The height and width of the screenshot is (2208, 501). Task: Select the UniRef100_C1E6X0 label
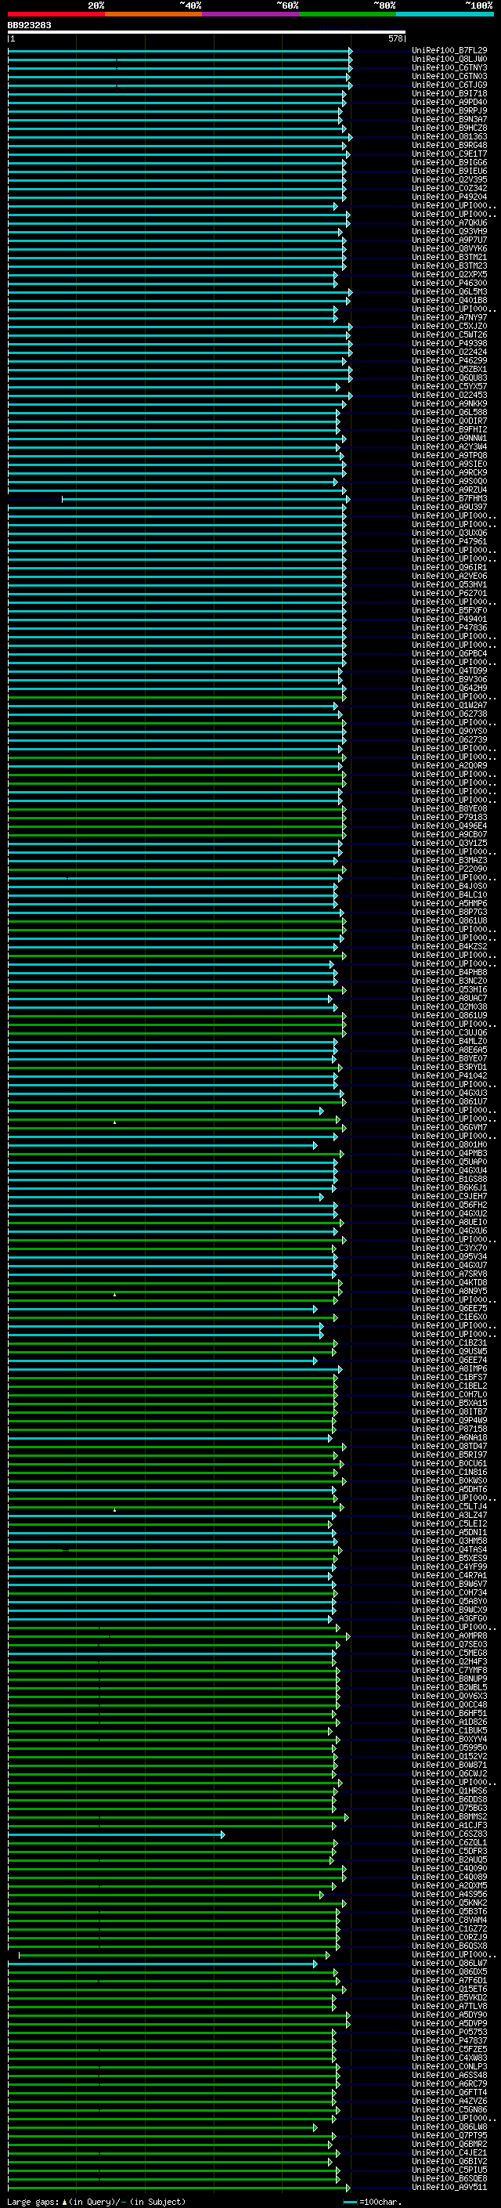click(449, 1317)
